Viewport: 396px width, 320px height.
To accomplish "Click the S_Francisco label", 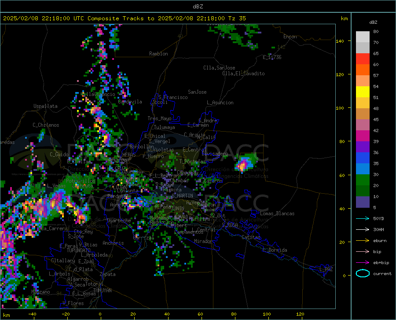I will click(x=173, y=97).
